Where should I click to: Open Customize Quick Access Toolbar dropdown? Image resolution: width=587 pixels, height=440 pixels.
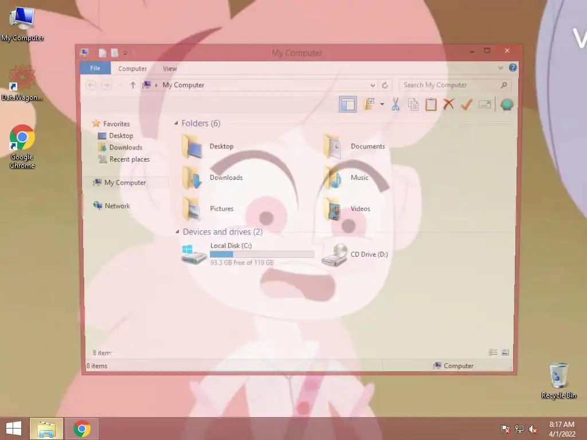(x=125, y=53)
